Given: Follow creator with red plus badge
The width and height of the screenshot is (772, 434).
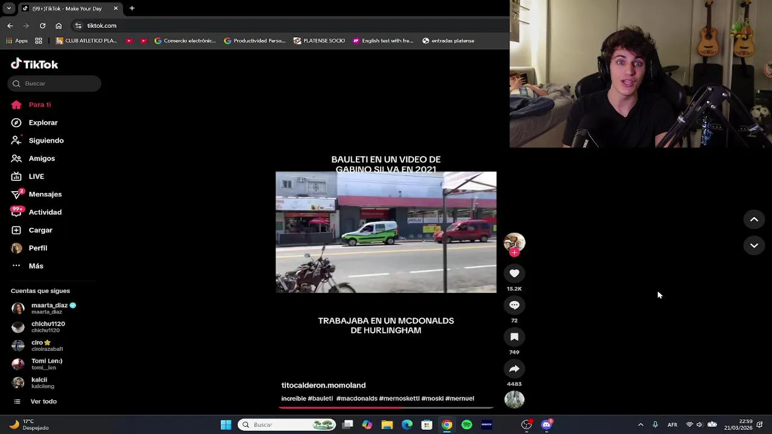Looking at the screenshot, I should point(514,253).
